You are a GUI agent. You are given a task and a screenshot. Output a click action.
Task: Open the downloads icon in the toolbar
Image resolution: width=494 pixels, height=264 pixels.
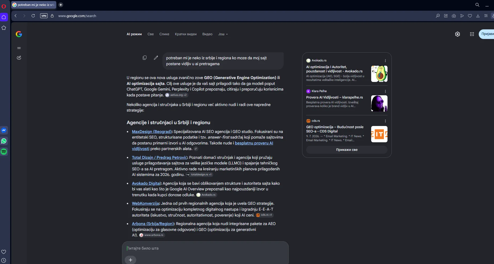pos(478,16)
